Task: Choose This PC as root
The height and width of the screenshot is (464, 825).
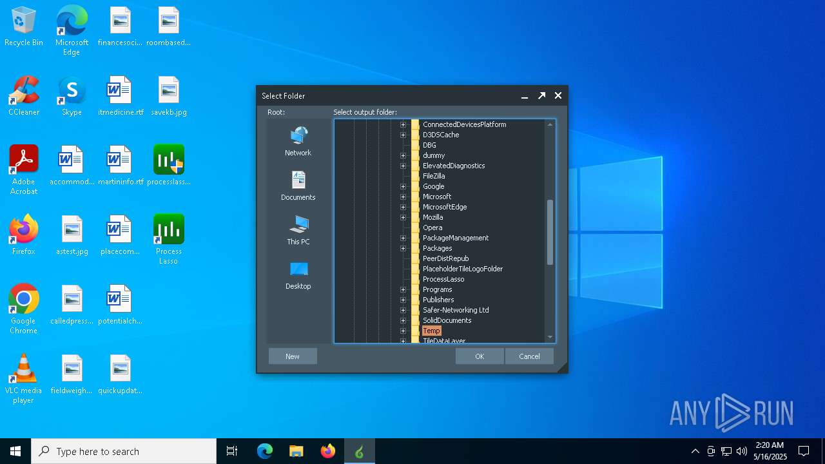Action: 298,231
